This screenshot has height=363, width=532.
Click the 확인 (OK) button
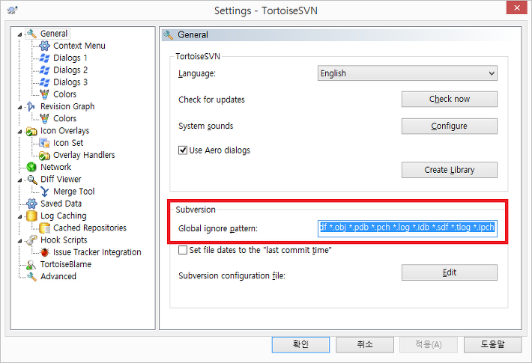(300, 345)
